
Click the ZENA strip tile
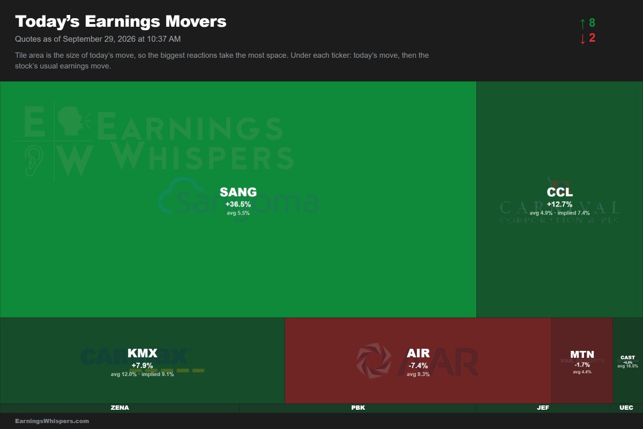point(119,408)
